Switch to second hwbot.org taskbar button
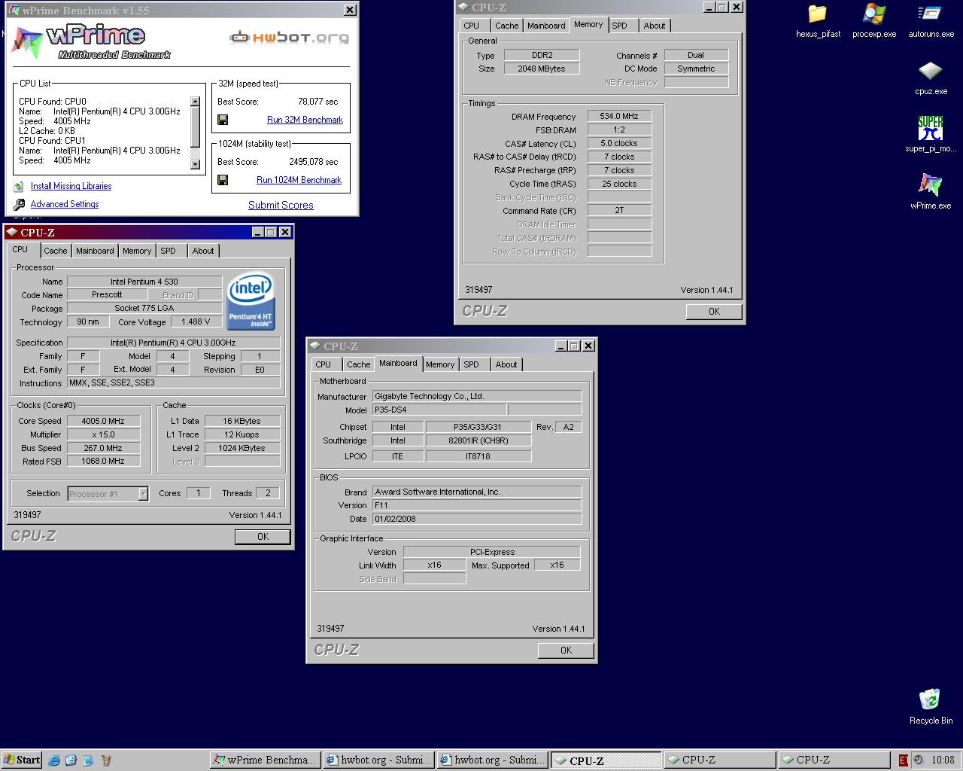Image resolution: width=963 pixels, height=771 pixels. click(492, 760)
